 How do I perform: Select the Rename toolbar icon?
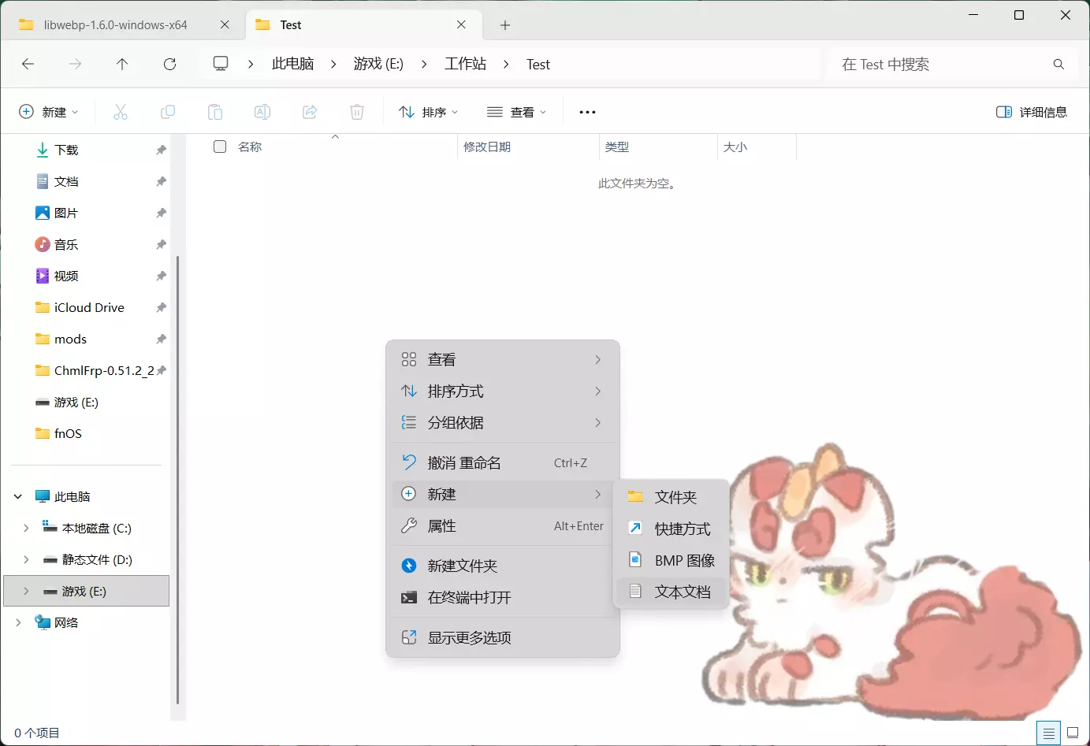click(x=262, y=112)
